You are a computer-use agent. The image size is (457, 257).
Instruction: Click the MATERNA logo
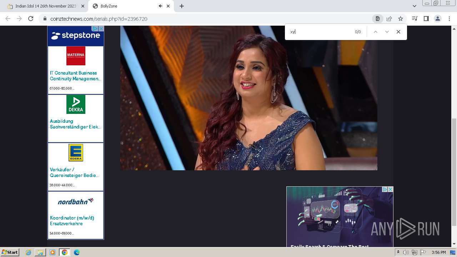[76, 56]
